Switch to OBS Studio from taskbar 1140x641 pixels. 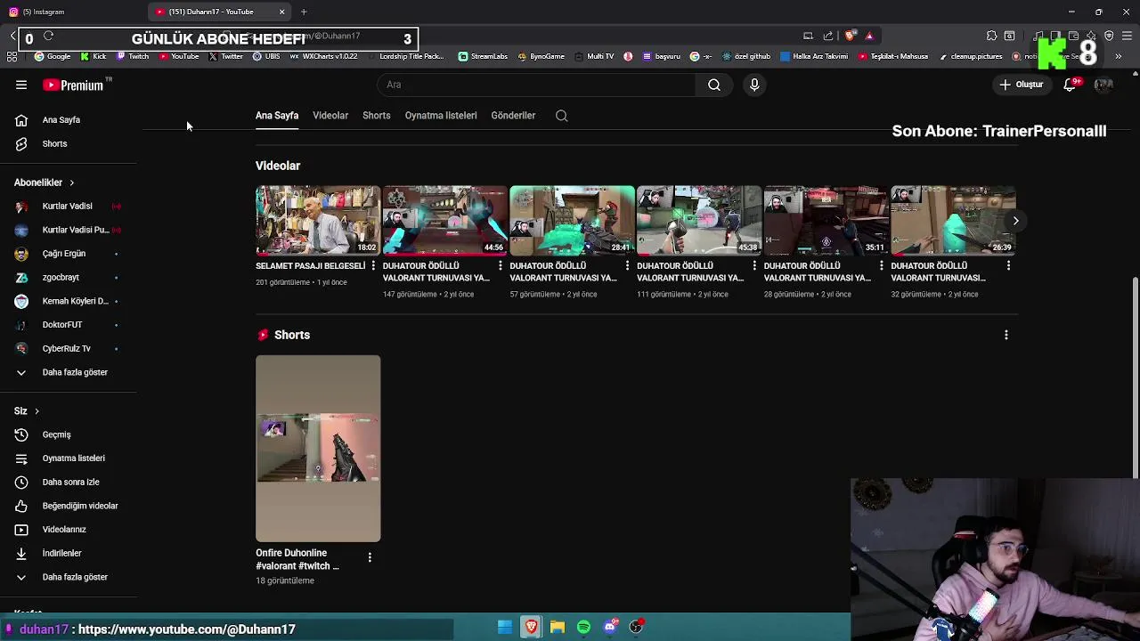point(636,628)
